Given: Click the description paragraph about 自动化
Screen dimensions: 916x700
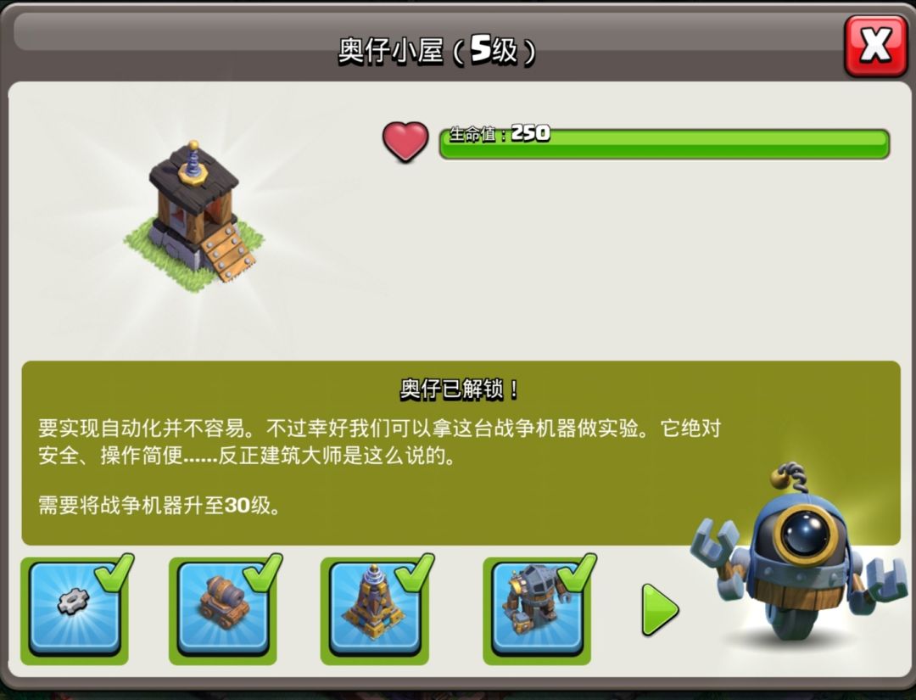Looking at the screenshot, I should pos(380,442).
